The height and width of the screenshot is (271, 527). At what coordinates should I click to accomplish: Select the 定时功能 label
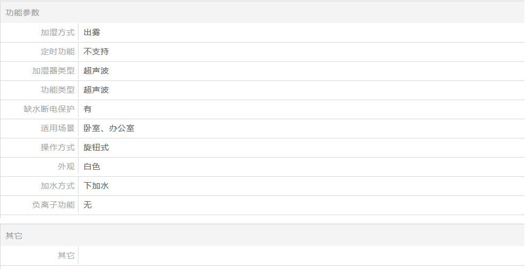coord(58,52)
